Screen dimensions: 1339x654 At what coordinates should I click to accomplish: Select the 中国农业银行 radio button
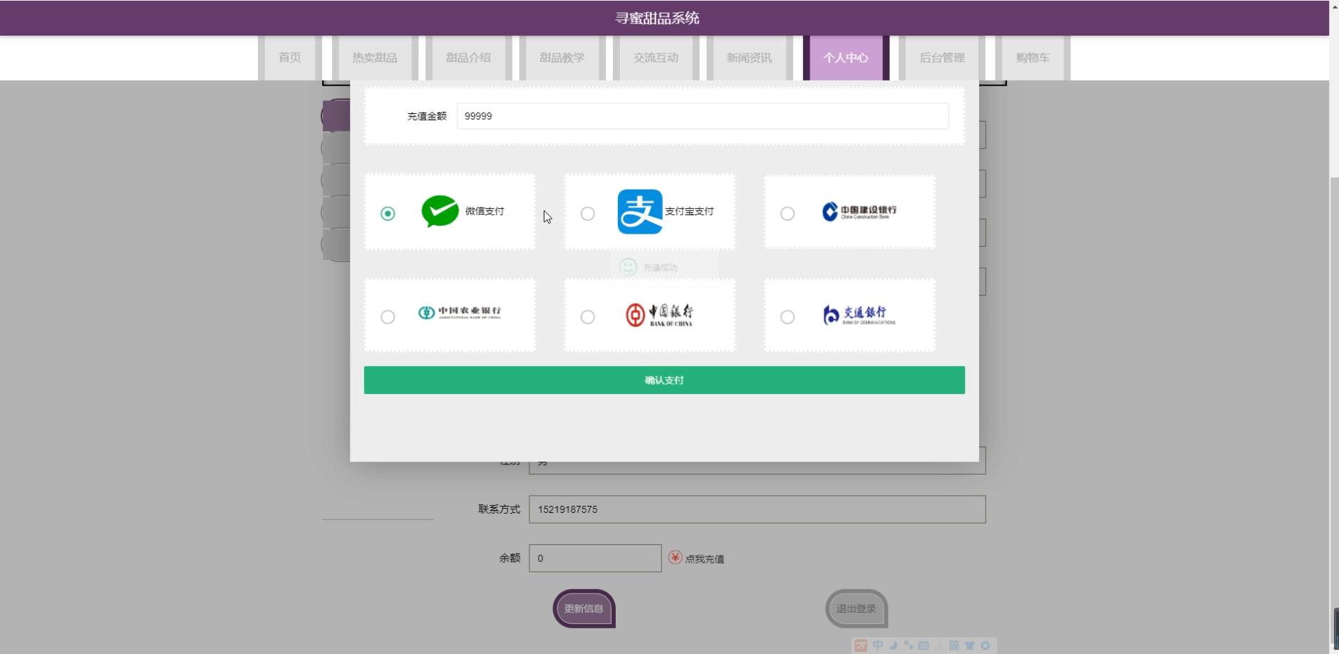(x=388, y=317)
